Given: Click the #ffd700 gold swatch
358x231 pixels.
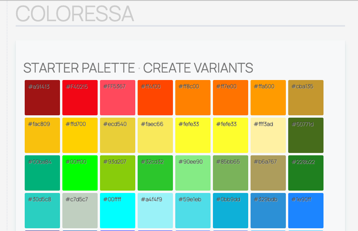Looking at the screenshot, I should 80,135.
